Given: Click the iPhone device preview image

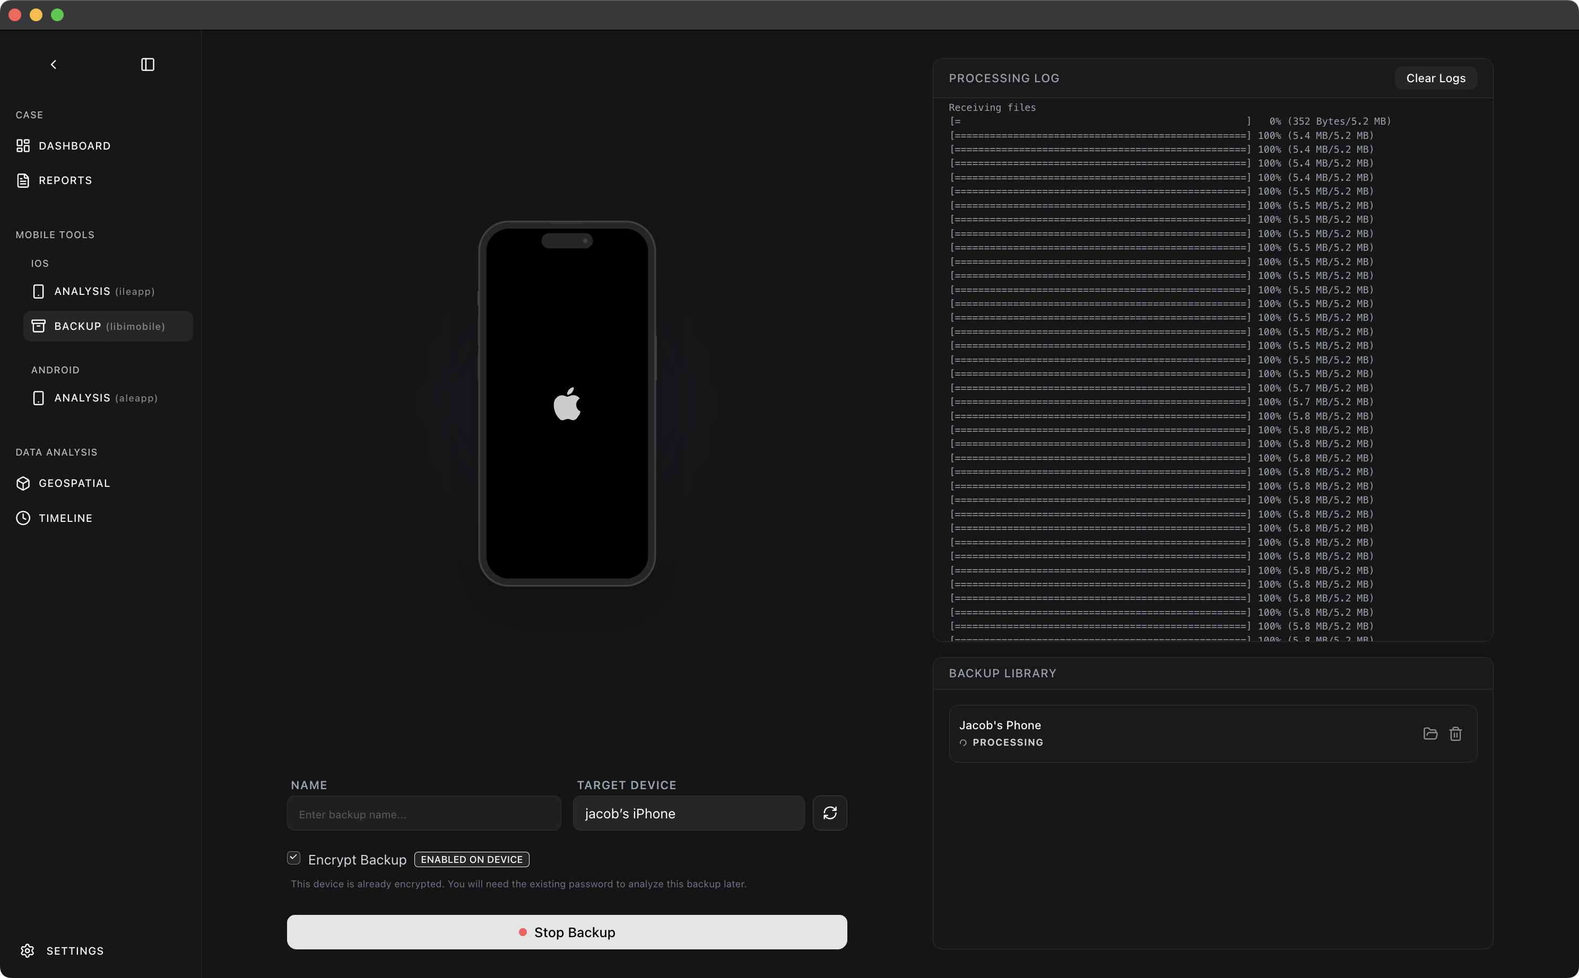Looking at the screenshot, I should (567, 404).
